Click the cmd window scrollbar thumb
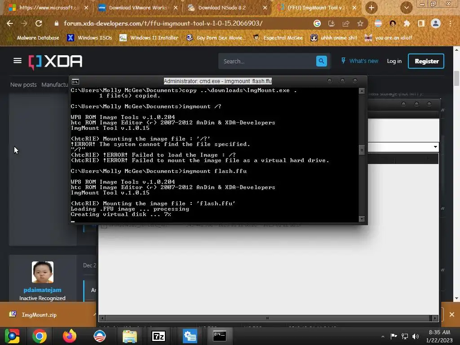The height and width of the screenshot is (345, 460). (362, 150)
